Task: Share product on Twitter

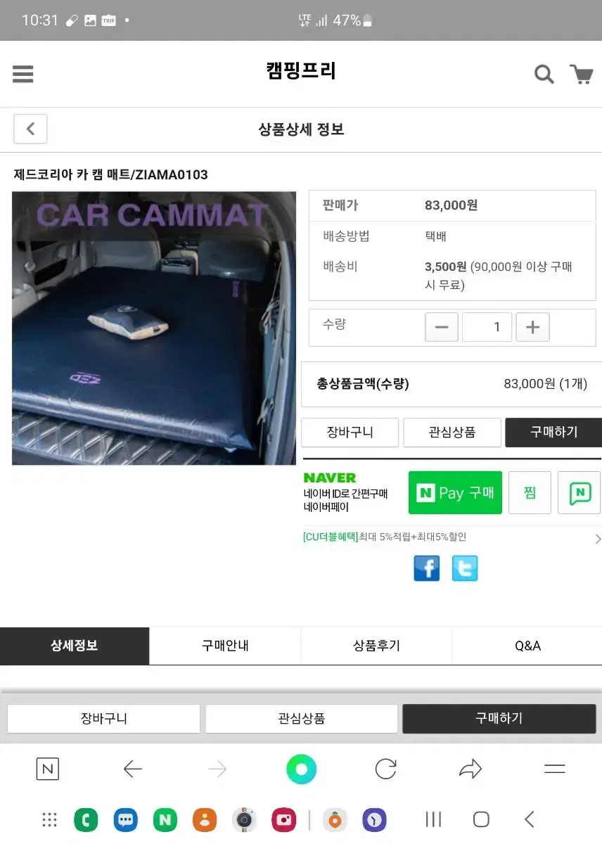Action: coord(465,568)
